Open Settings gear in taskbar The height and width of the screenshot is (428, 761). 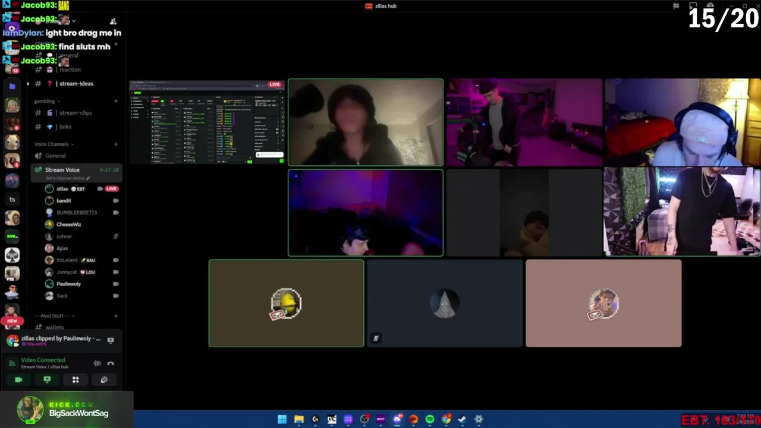pyautogui.click(x=479, y=419)
